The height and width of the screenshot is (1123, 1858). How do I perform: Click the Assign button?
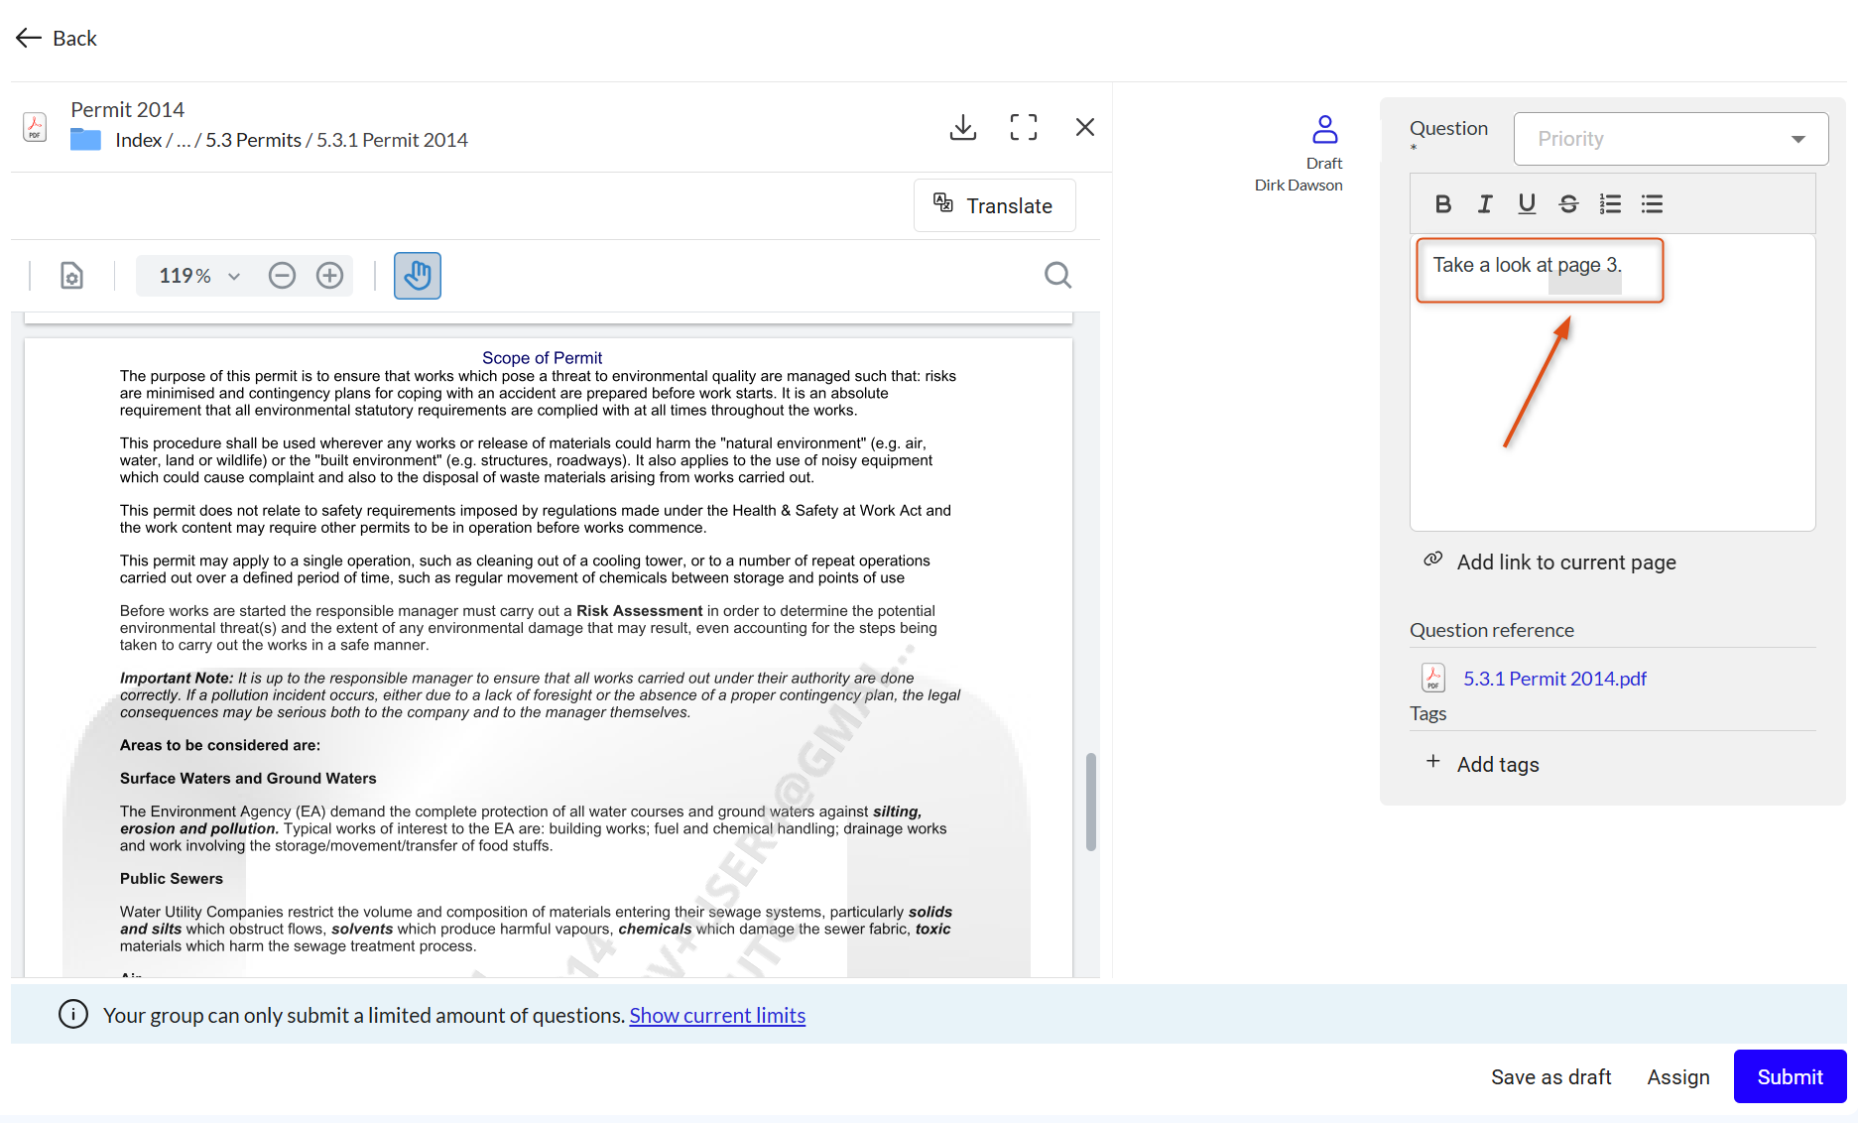pos(1678,1077)
